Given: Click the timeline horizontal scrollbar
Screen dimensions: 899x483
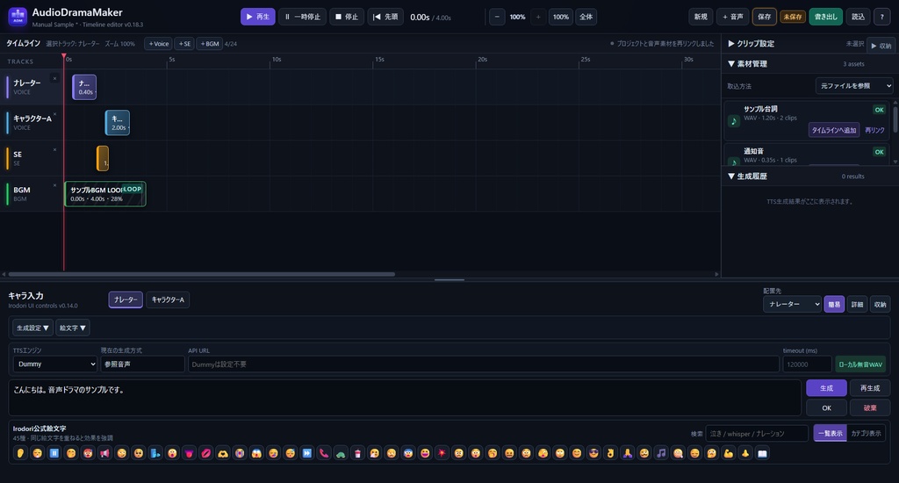Looking at the screenshot, I should point(202,274).
